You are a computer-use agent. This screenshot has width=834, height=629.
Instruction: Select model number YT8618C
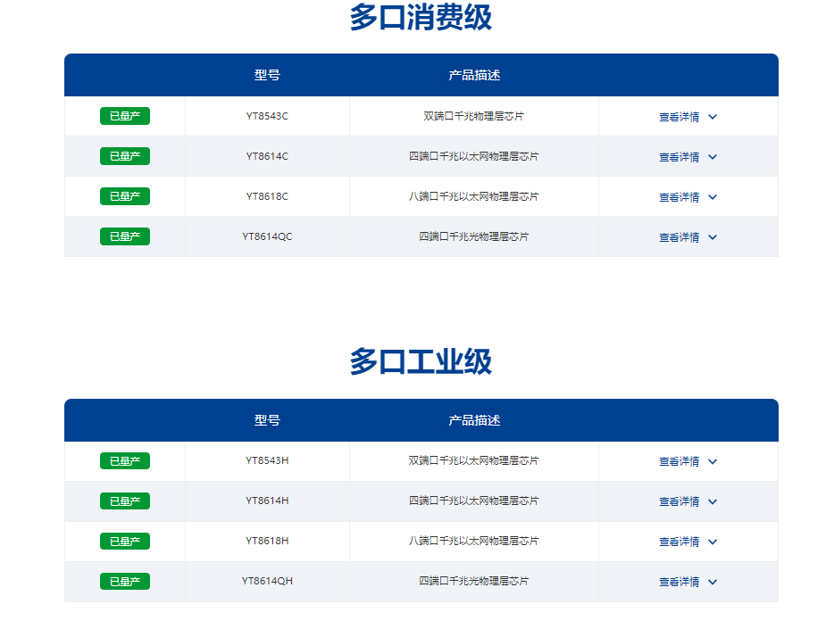[x=267, y=196]
